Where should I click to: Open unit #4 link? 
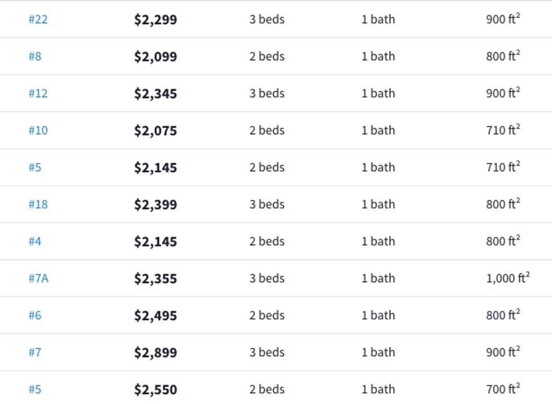click(35, 242)
